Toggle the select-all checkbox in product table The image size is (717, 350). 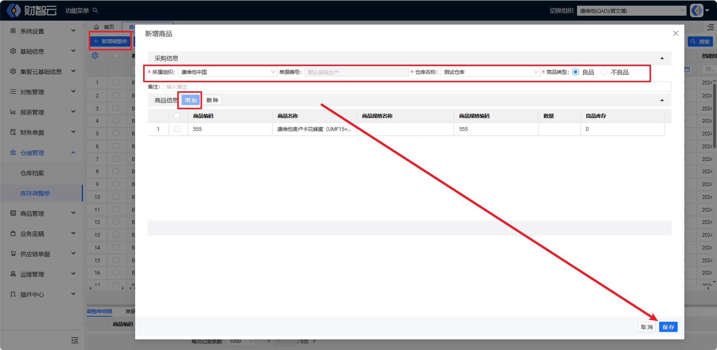point(177,116)
